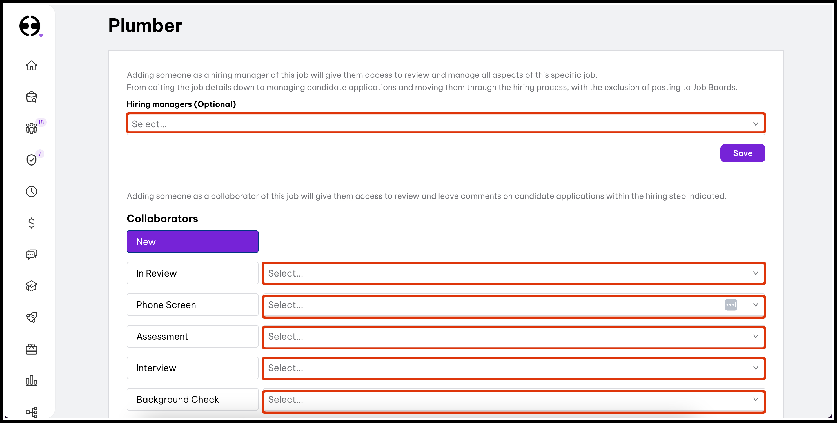Open the org chart hierarchy icon

32,412
